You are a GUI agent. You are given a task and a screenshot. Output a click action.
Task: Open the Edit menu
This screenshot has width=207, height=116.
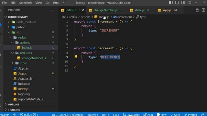tap(13, 3)
